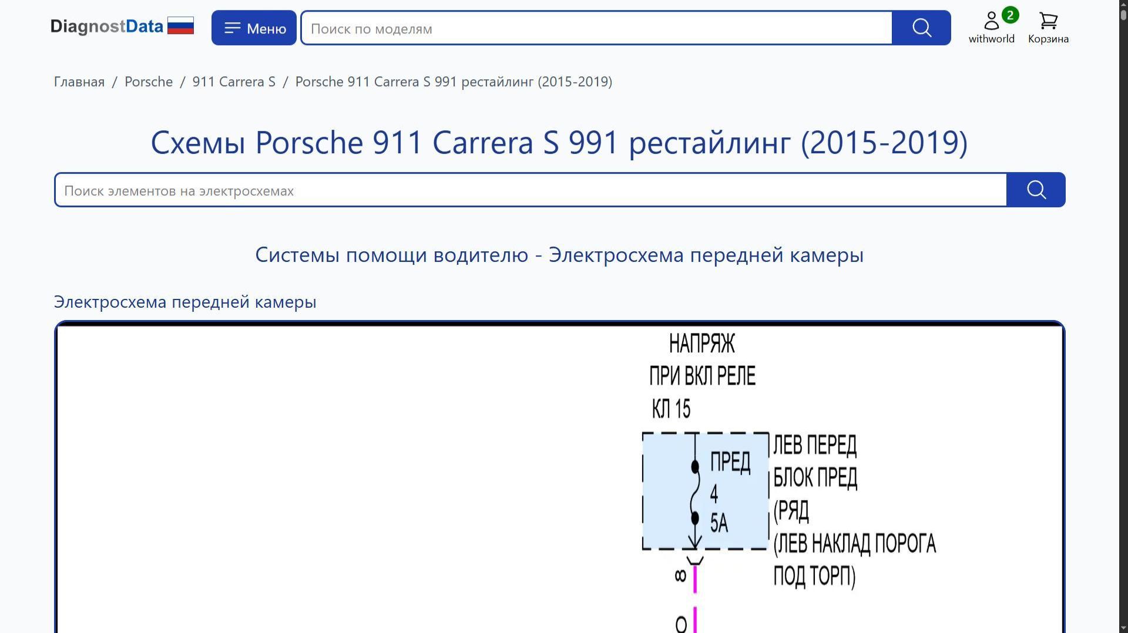Viewport: 1128px width, 633px height.
Task: Go to Главная breadcrumb link
Action: (x=79, y=82)
